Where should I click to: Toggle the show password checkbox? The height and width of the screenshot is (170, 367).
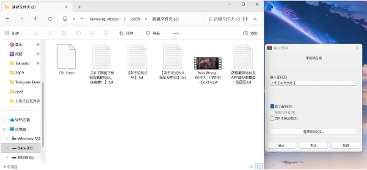pos(272,106)
